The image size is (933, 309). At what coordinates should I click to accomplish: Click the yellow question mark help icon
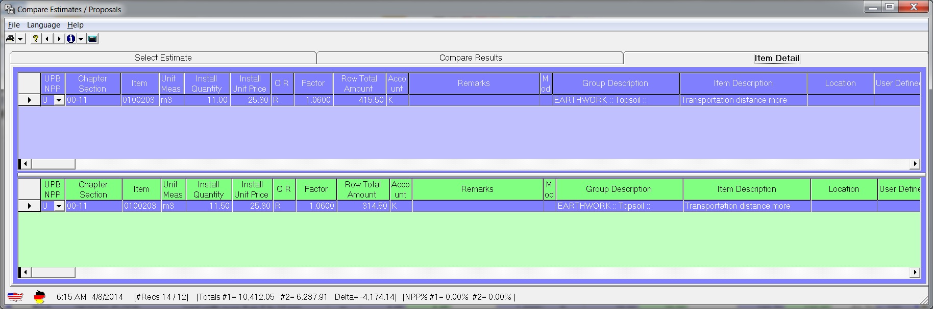[x=35, y=39]
